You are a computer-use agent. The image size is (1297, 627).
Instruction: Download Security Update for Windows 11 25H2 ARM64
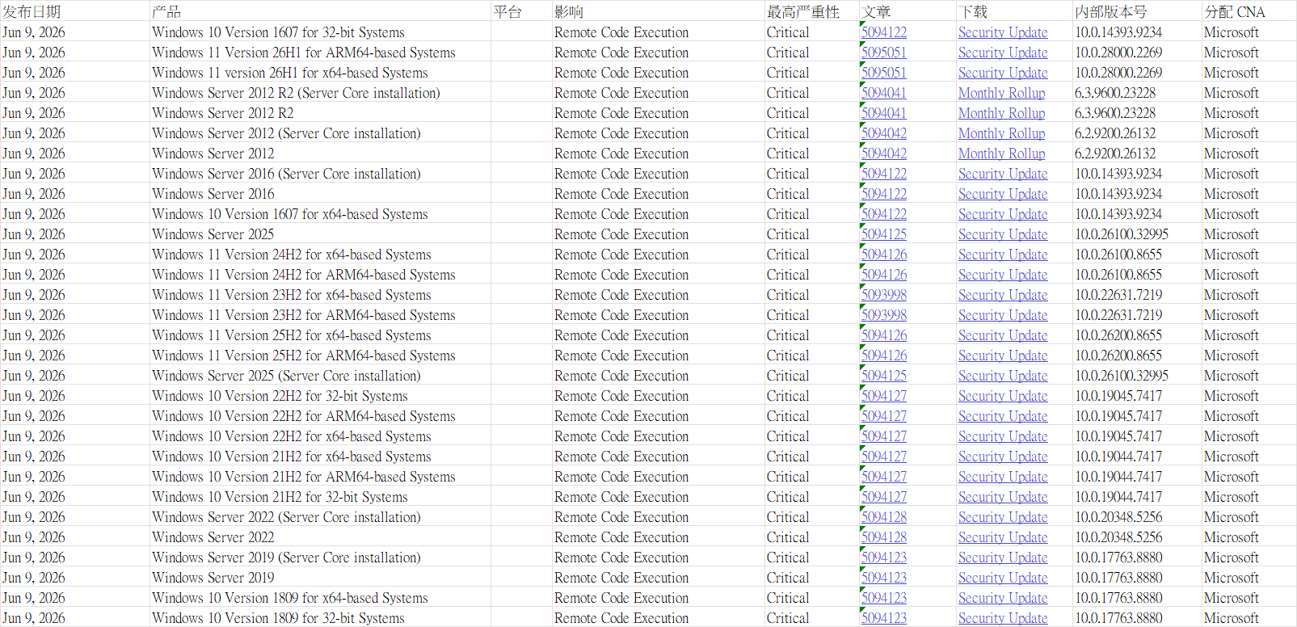[x=1003, y=356]
